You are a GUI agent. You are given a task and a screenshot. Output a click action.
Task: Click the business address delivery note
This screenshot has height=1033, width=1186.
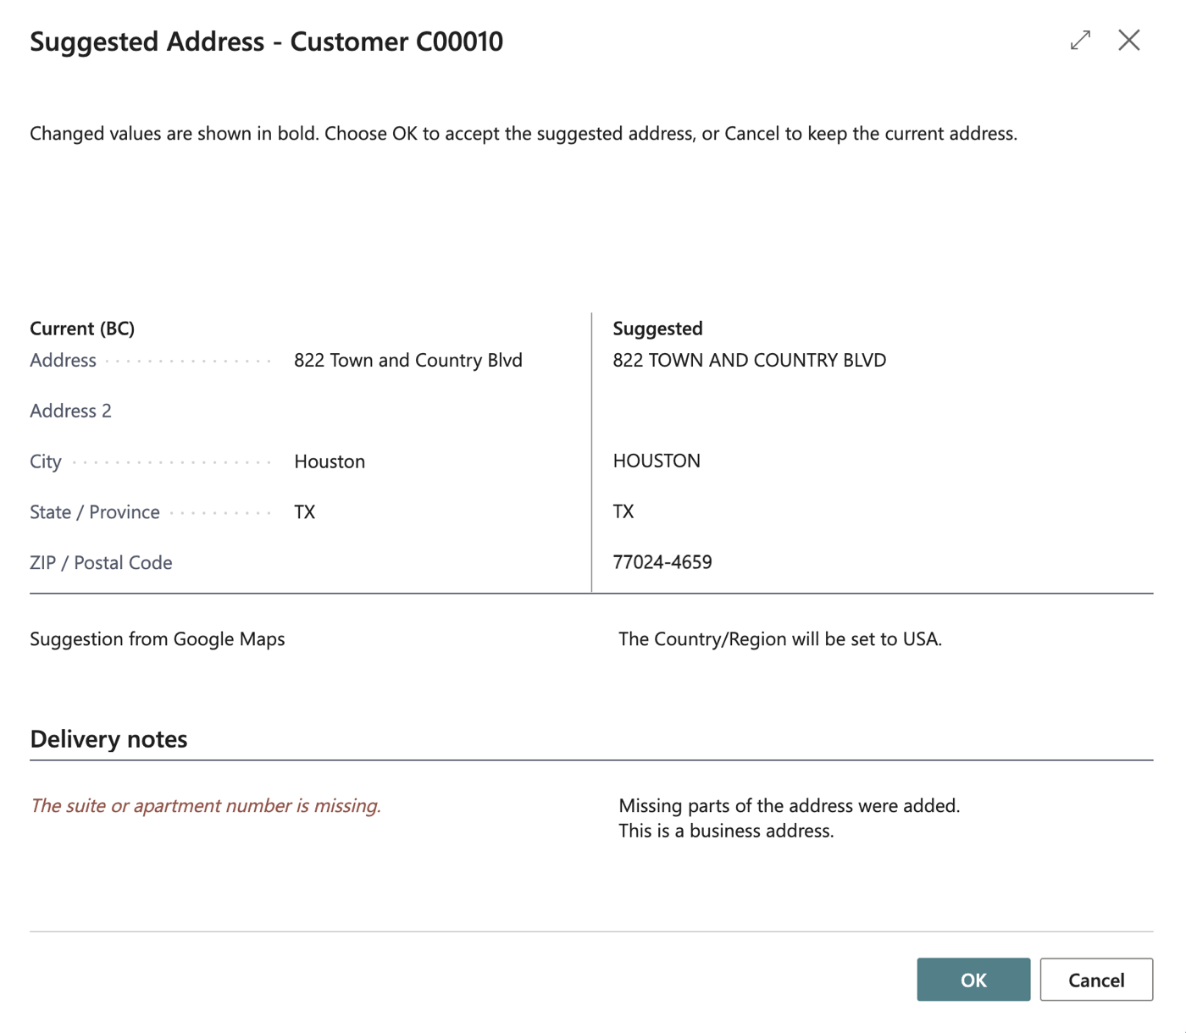click(x=726, y=831)
